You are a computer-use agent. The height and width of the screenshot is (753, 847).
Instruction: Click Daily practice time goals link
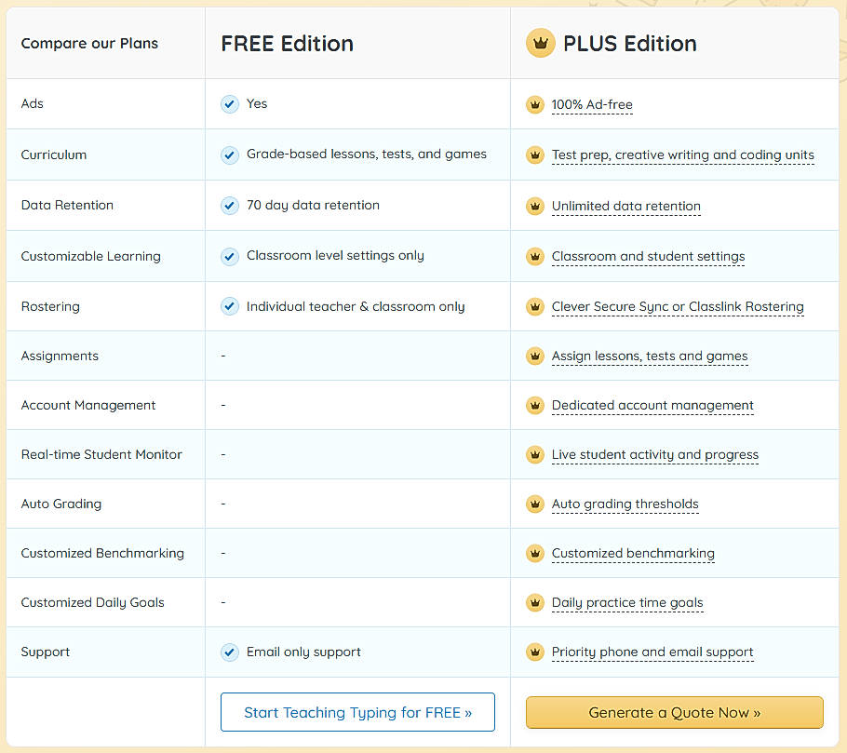[x=627, y=602]
